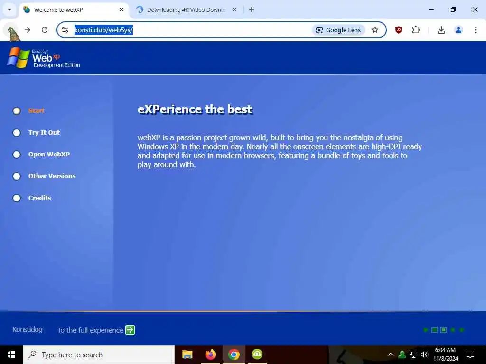Open Chrome downloads icon

(441, 30)
